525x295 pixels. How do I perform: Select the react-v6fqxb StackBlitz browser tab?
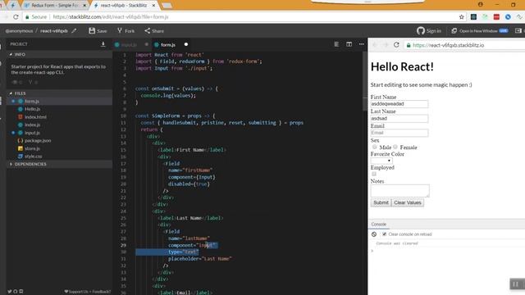tap(125, 6)
